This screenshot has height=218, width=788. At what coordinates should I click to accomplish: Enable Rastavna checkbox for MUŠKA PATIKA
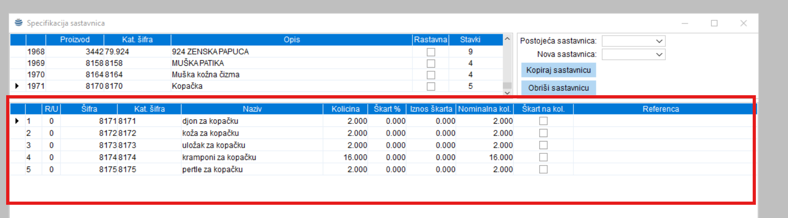click(431, 63)
